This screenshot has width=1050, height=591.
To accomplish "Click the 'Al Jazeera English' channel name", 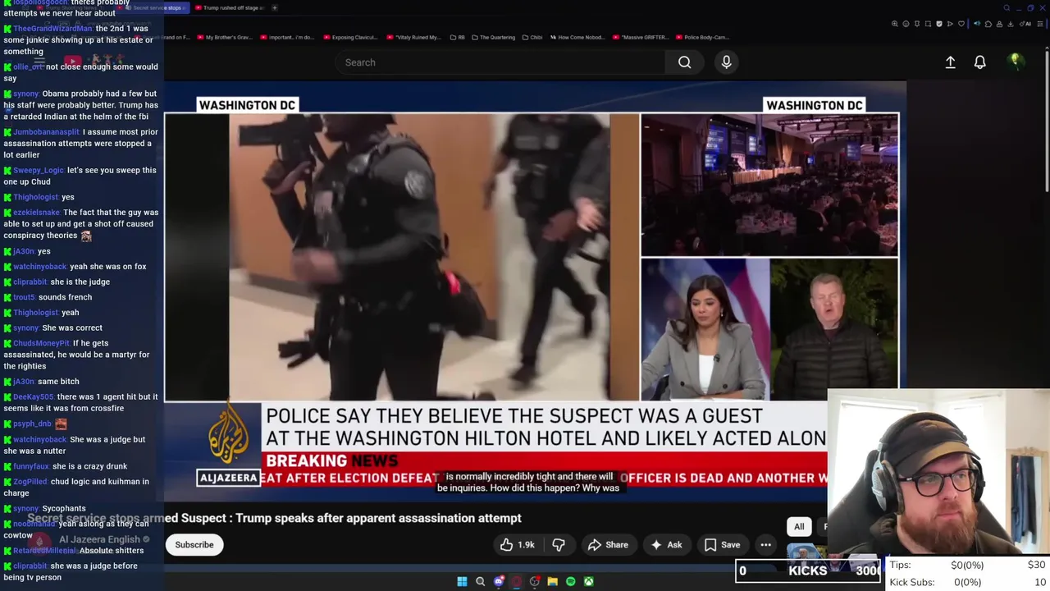I will pos(99,539).
